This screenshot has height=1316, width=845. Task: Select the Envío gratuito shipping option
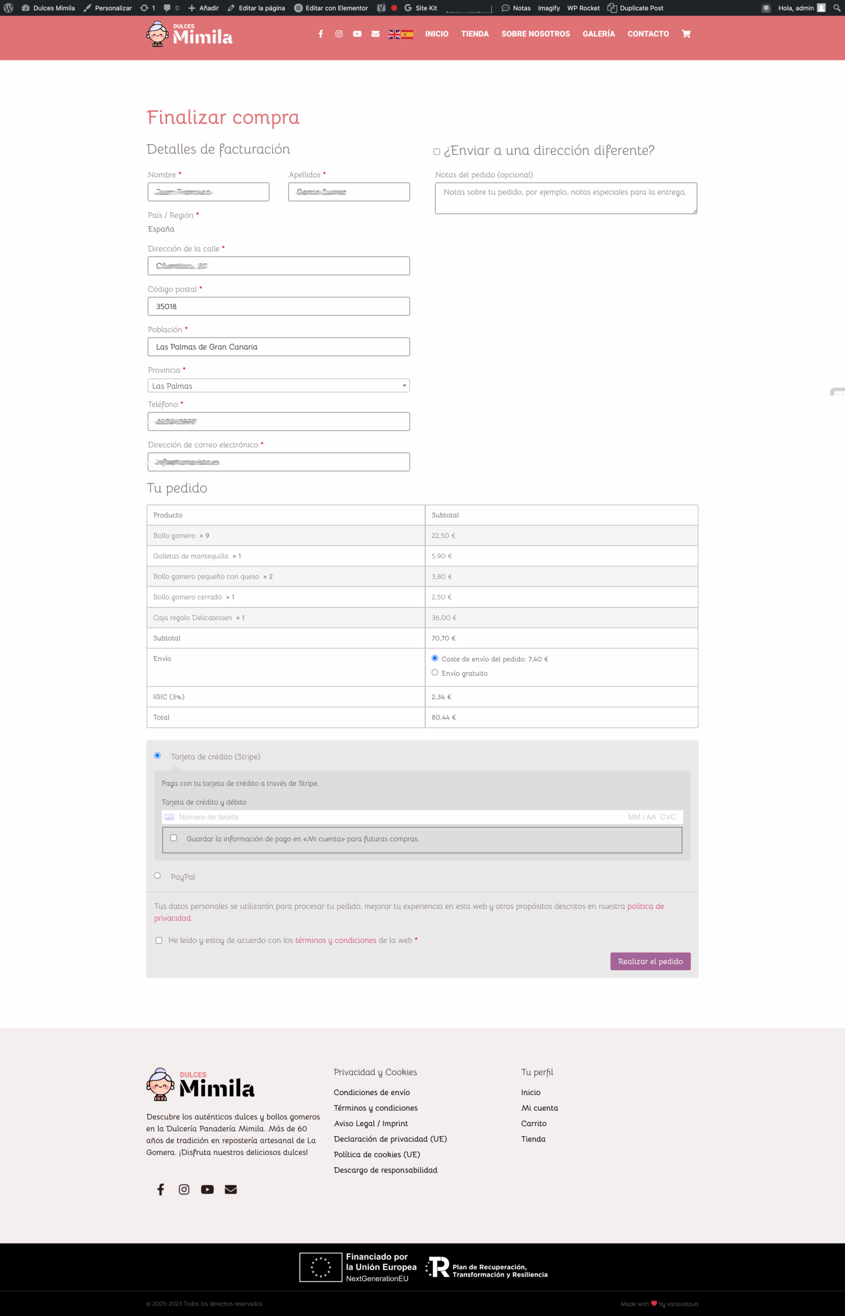coord(435,673)
